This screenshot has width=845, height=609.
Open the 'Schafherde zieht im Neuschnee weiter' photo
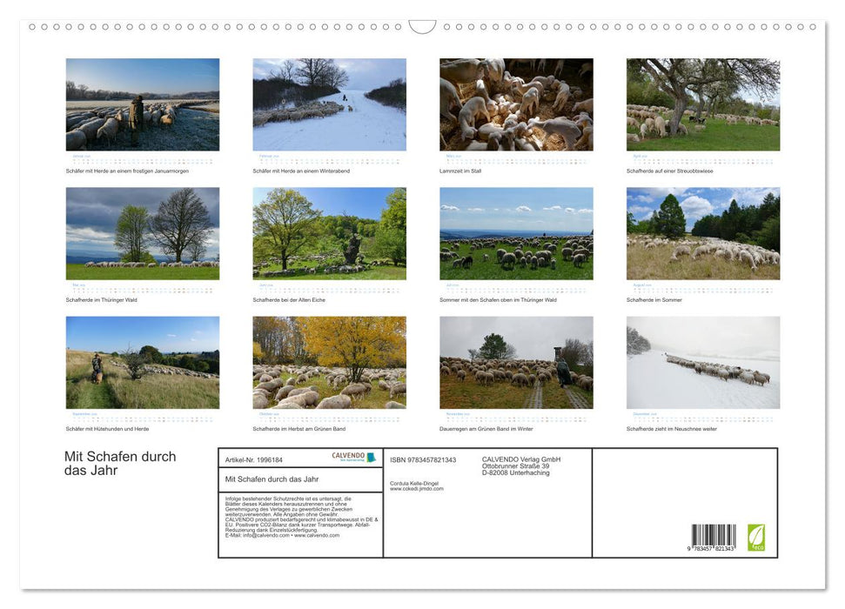tap(702, 362)
